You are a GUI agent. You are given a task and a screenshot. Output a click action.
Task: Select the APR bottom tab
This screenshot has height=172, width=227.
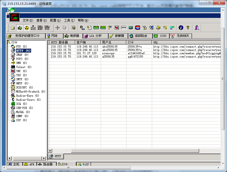(x=30, y=164)
